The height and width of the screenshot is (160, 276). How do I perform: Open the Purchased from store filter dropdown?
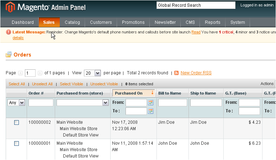pos(83,102)
